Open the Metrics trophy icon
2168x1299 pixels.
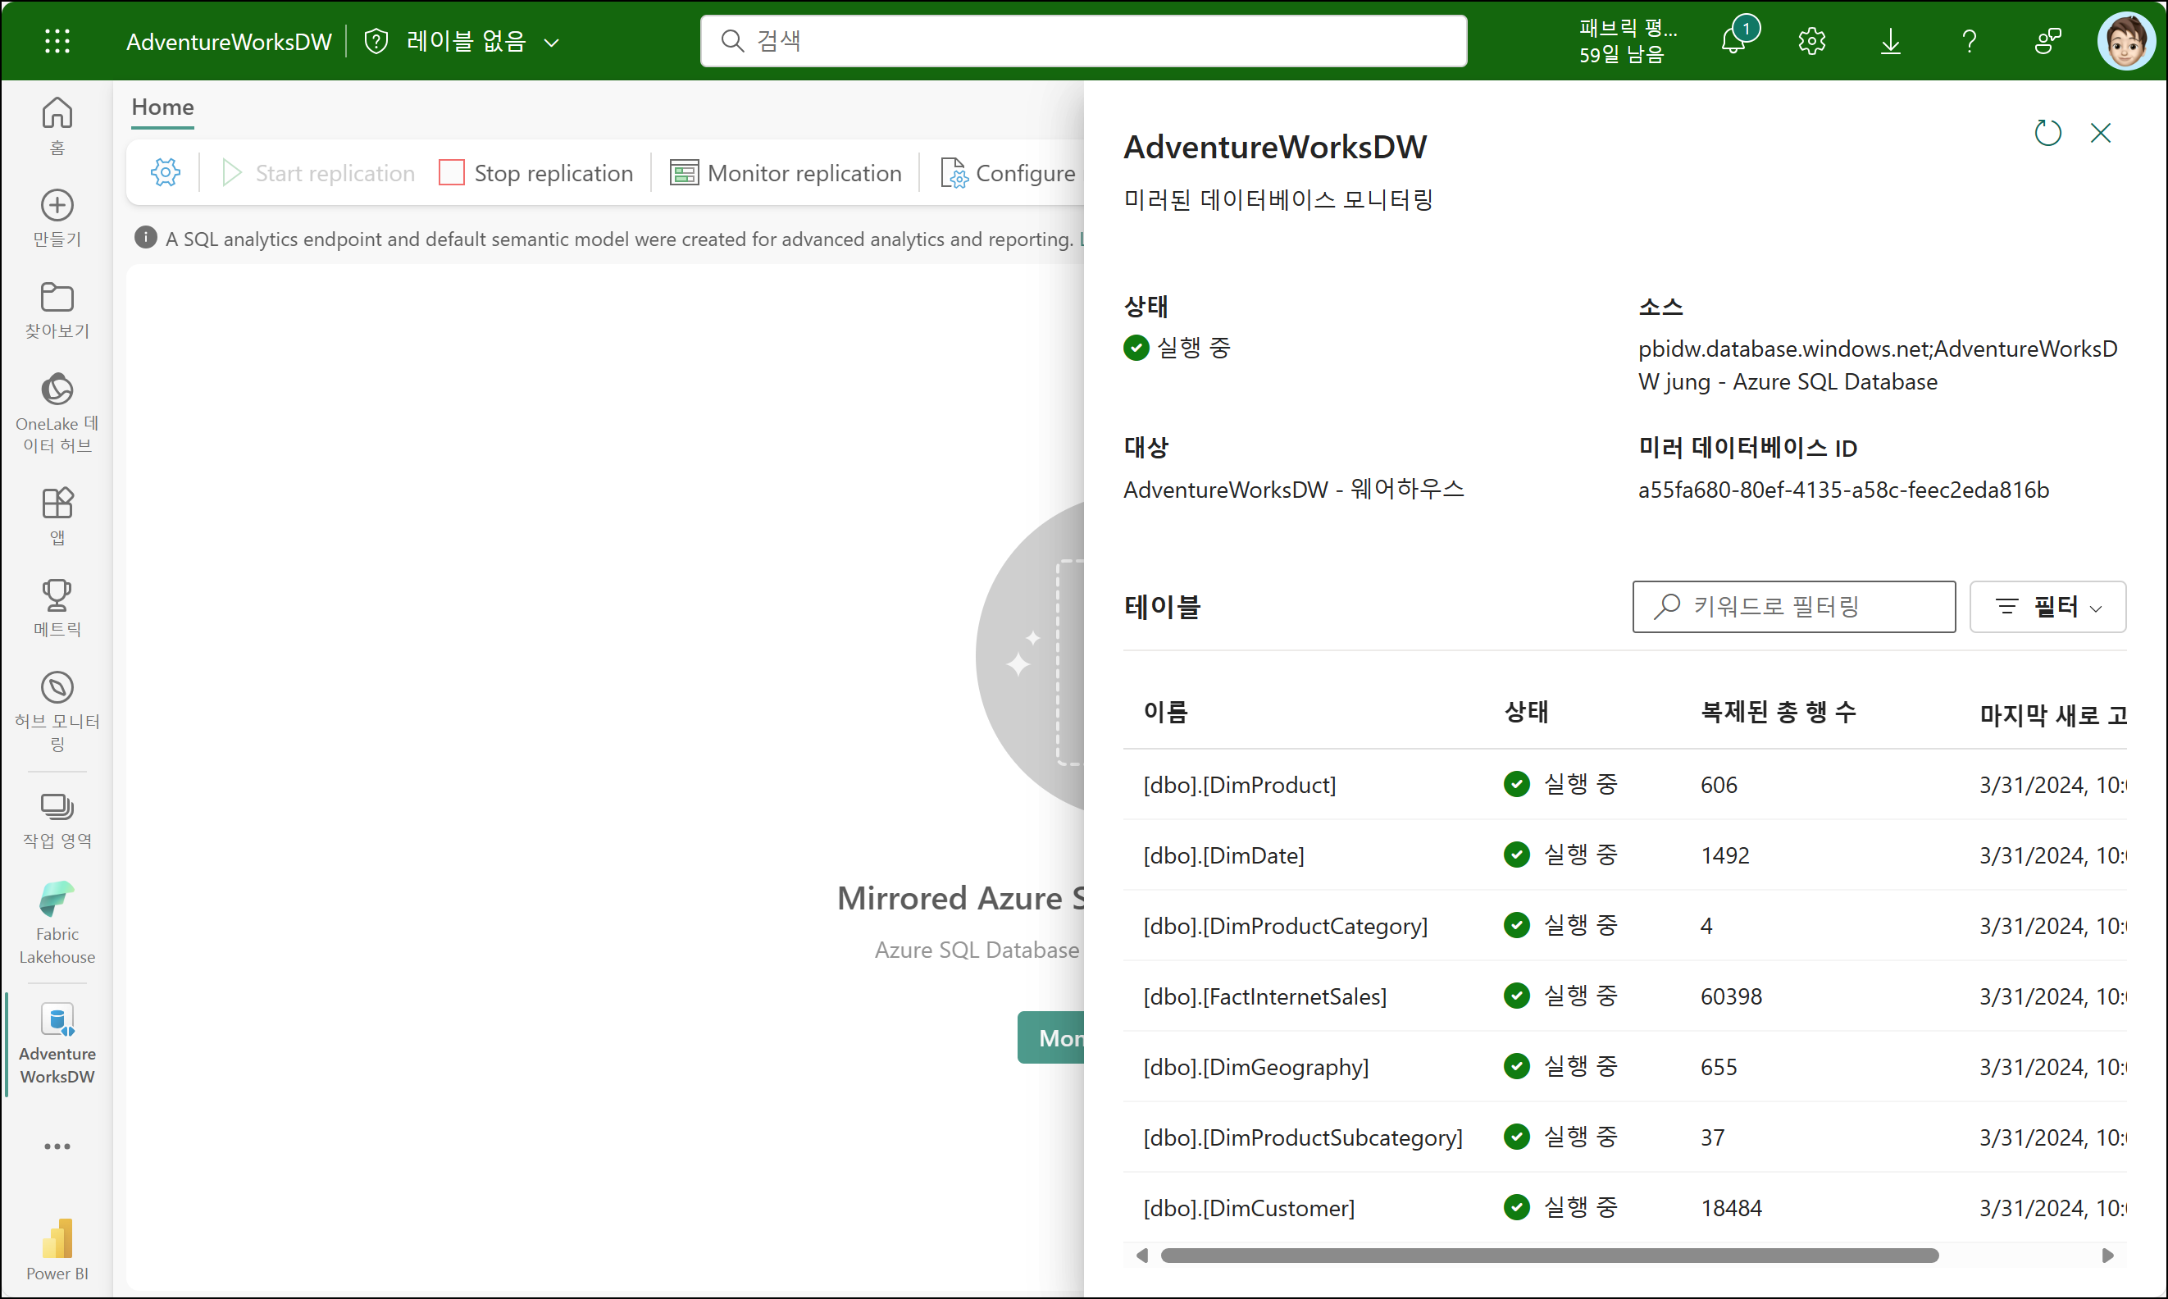(x=57, y=608)
